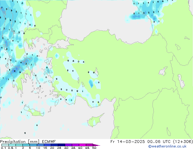Viewport: 193px width, 149px height.
Task: Click the legend value label 25
Action: [59, 148]
